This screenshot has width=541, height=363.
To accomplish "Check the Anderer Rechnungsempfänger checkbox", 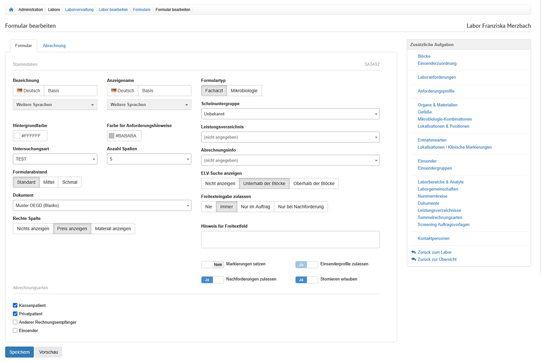I will [15, 322].
